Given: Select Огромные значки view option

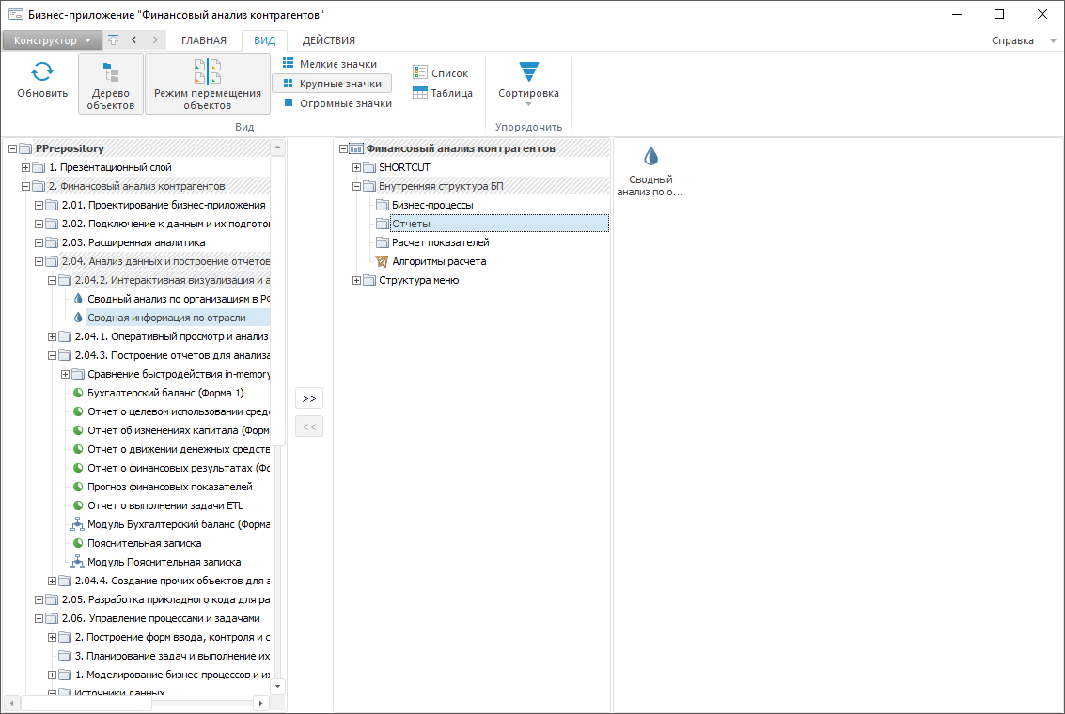Looking at the screenshot, I should coord(337,103).
